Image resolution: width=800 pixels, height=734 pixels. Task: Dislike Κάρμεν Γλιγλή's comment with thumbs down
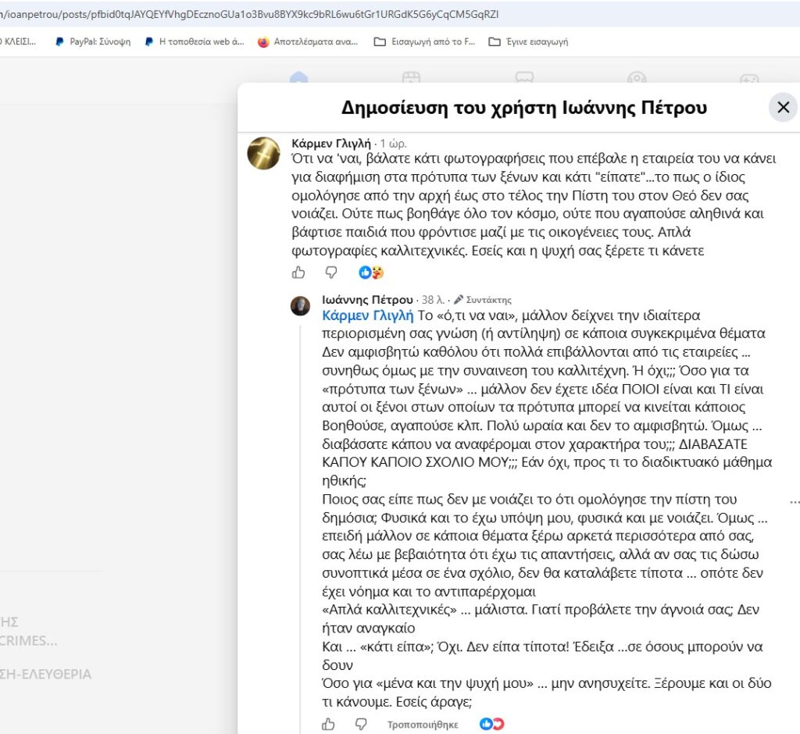click(x=331, y=273)
